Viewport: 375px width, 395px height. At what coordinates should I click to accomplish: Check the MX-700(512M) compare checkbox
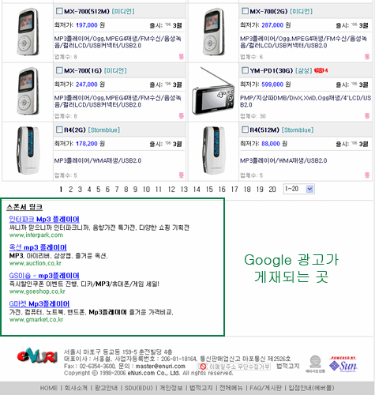(59, 11)
